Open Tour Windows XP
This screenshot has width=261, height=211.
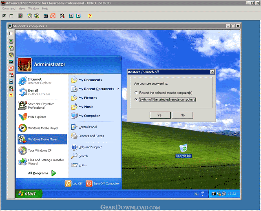click(42, 150)
